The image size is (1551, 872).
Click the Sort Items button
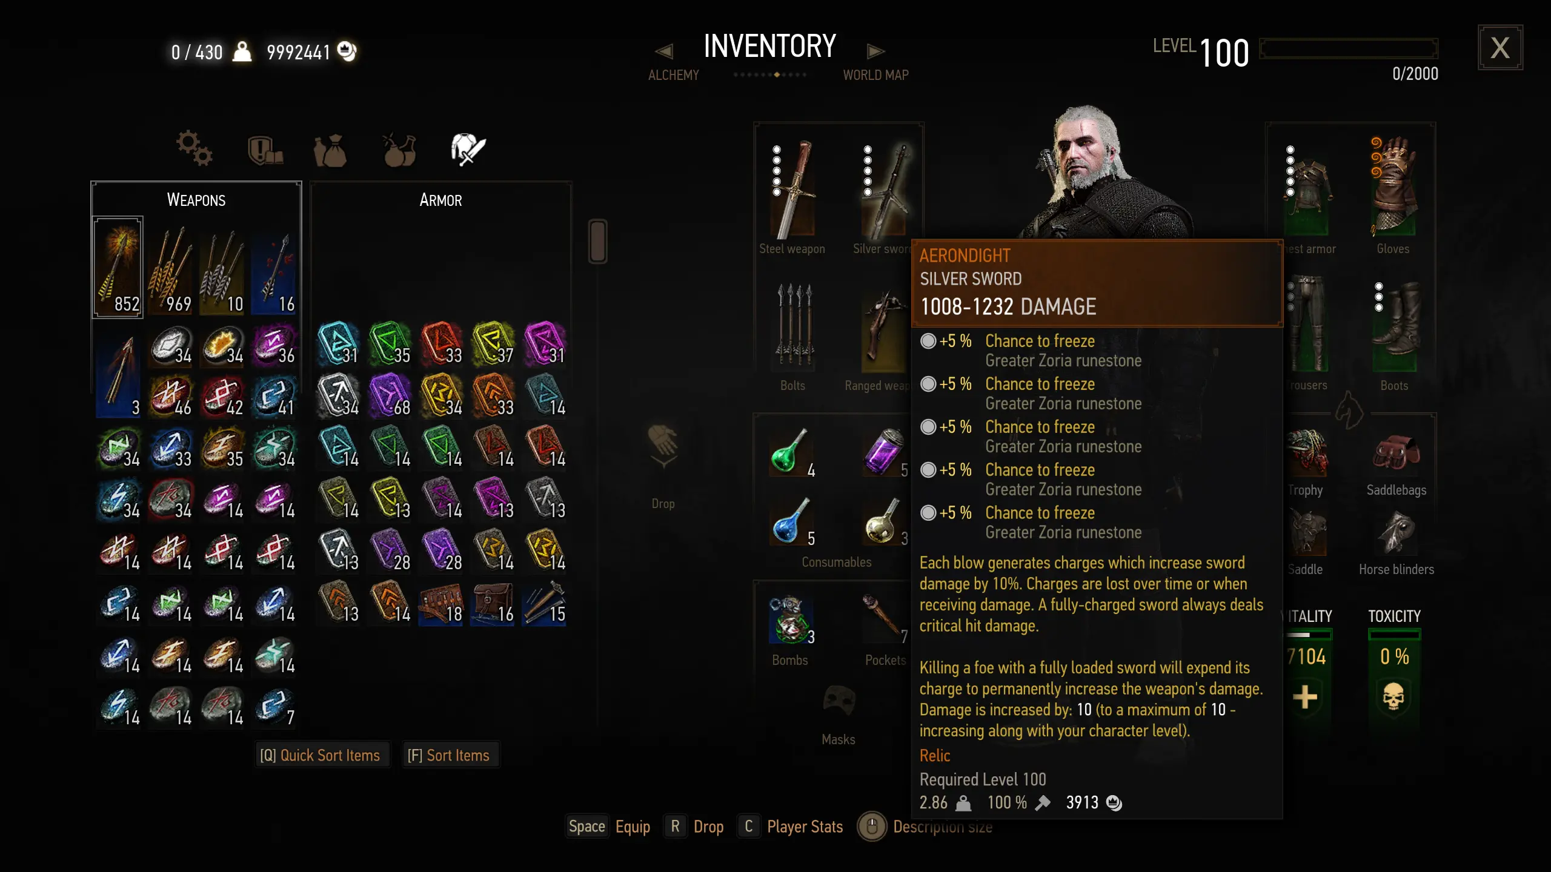click(x=449, y=755)
